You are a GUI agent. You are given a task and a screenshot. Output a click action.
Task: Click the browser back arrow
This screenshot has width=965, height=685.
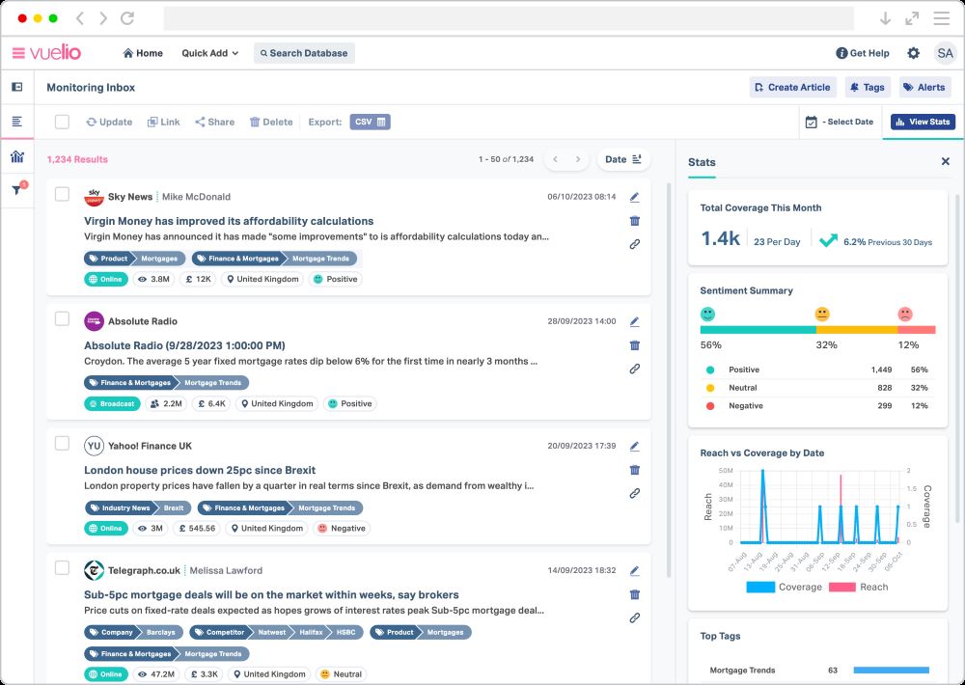point(80,18)
